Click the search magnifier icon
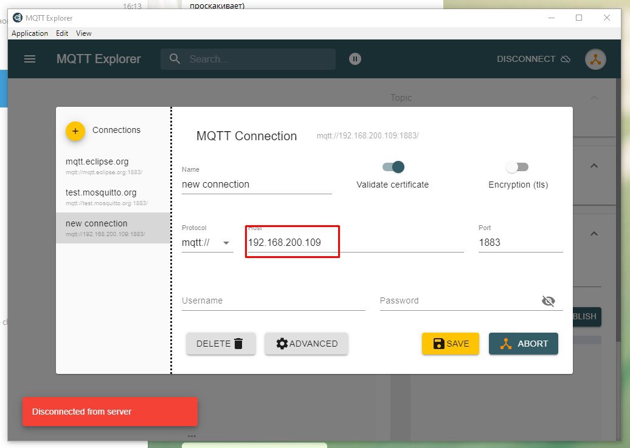Viewport: 630px width, 448px height. coord(175,59)
